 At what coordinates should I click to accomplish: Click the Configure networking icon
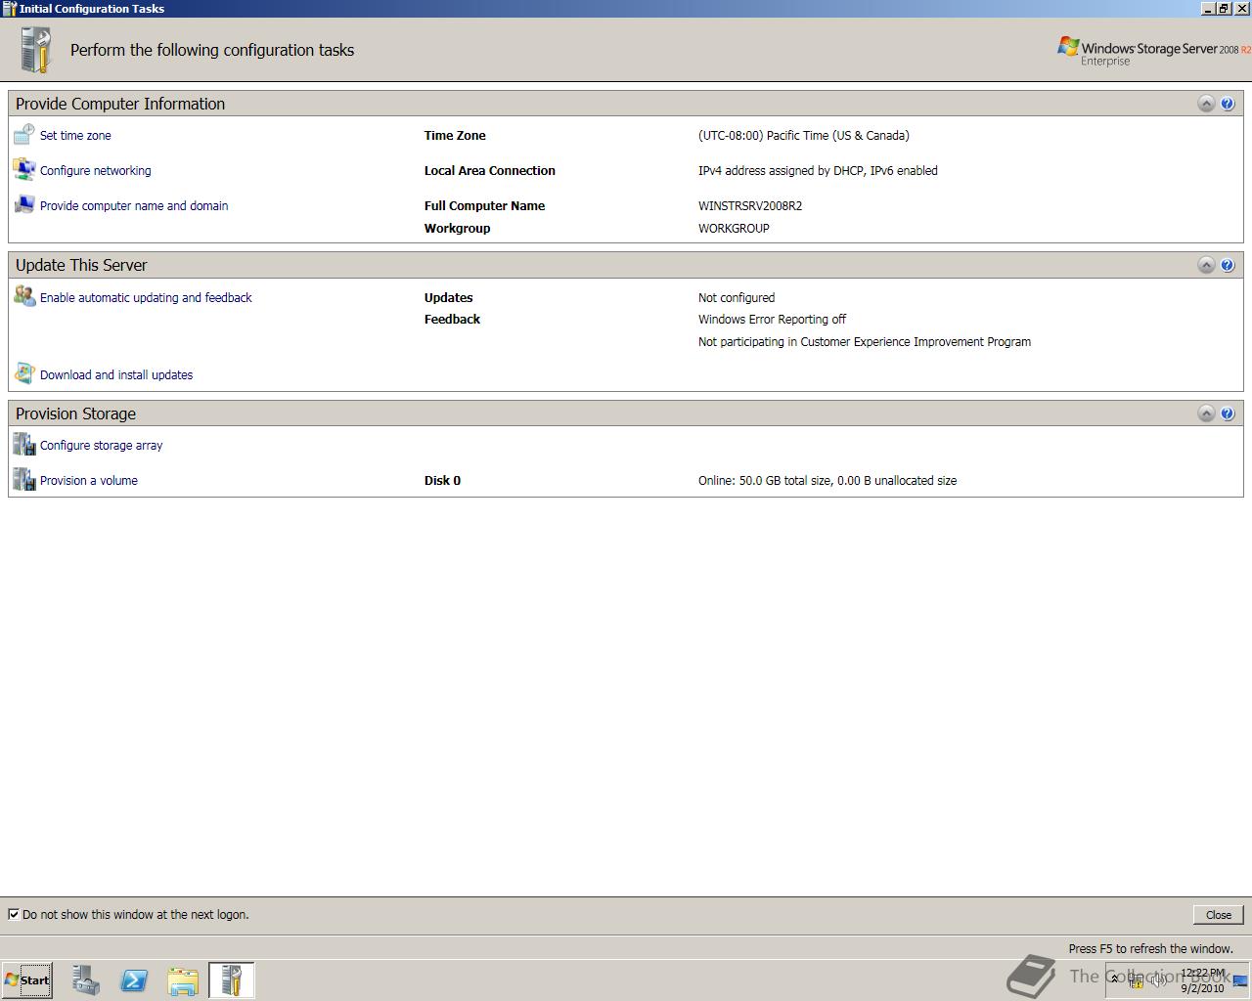tap(23, 170)
